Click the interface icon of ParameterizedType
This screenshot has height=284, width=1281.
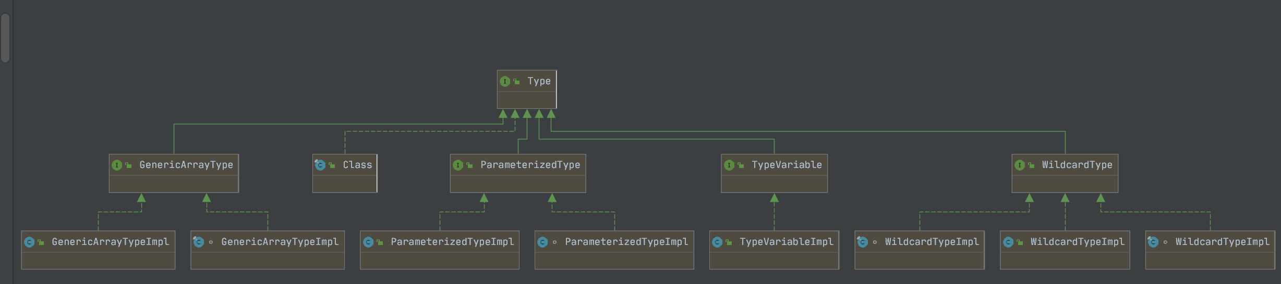[458, 165]
